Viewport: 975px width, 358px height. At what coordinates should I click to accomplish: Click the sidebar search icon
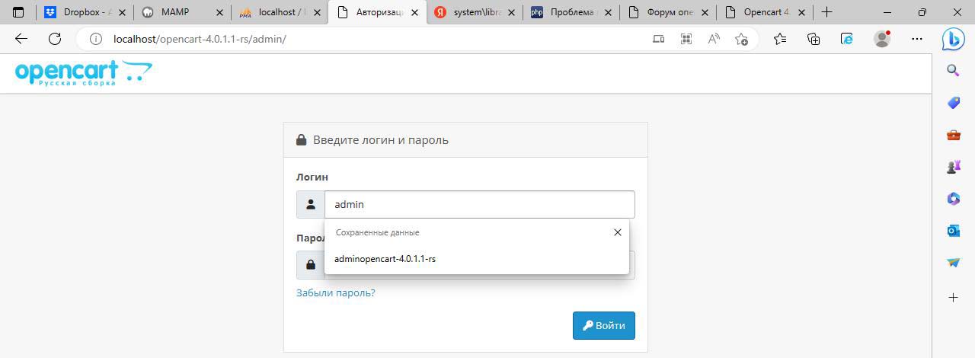click(953, 71)
